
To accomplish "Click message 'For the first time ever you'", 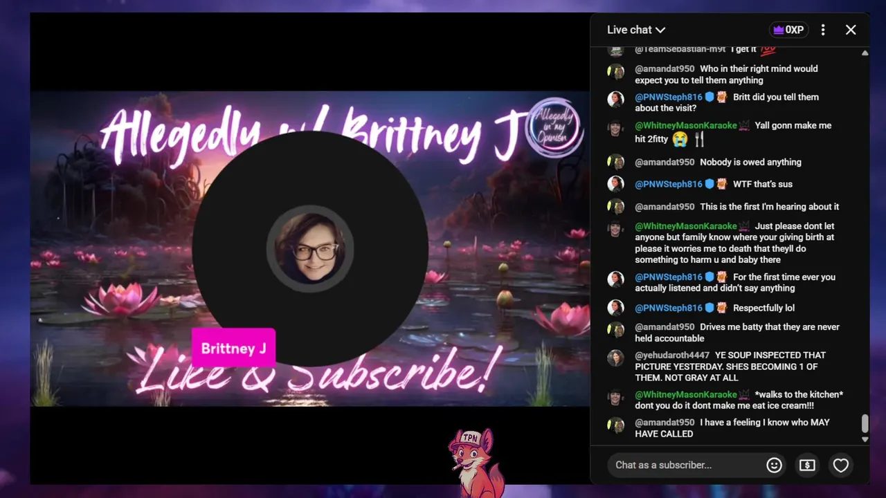I will [x=735, y=282].
